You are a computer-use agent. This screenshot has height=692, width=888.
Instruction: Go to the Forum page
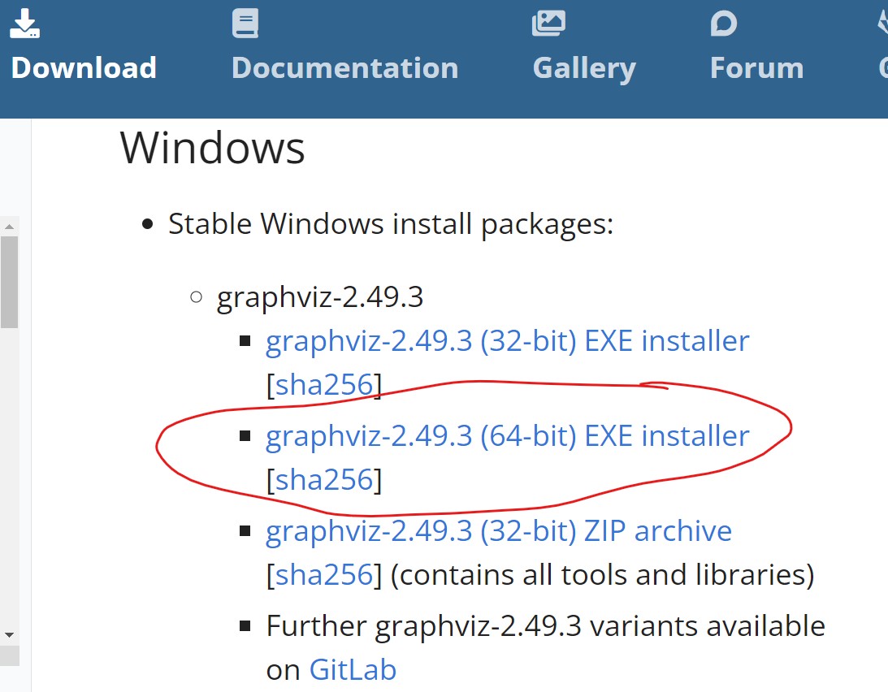[756, 67]
